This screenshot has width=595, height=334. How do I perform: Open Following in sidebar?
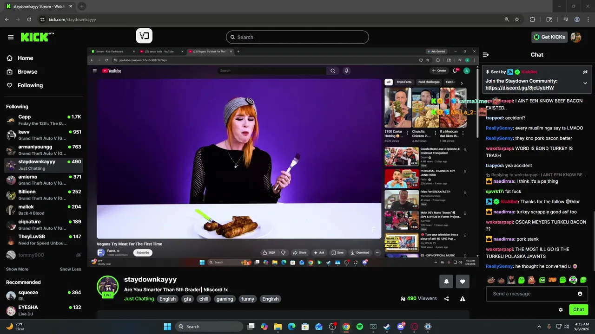tap(24, 85)
